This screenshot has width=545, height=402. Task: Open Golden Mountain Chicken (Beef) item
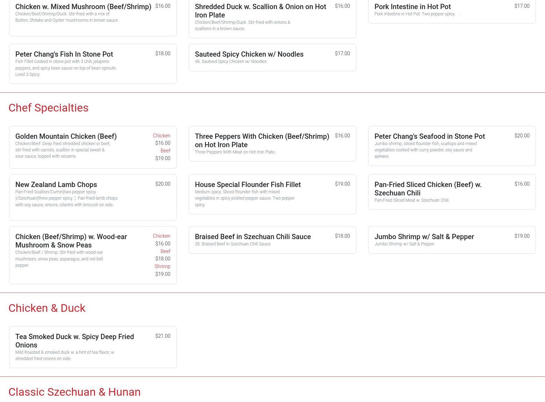coord(66,136)
